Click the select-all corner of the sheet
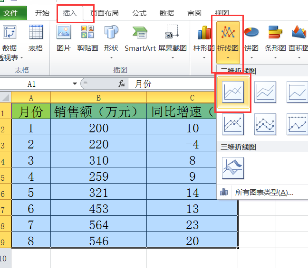308x268 pixels. 6,97
